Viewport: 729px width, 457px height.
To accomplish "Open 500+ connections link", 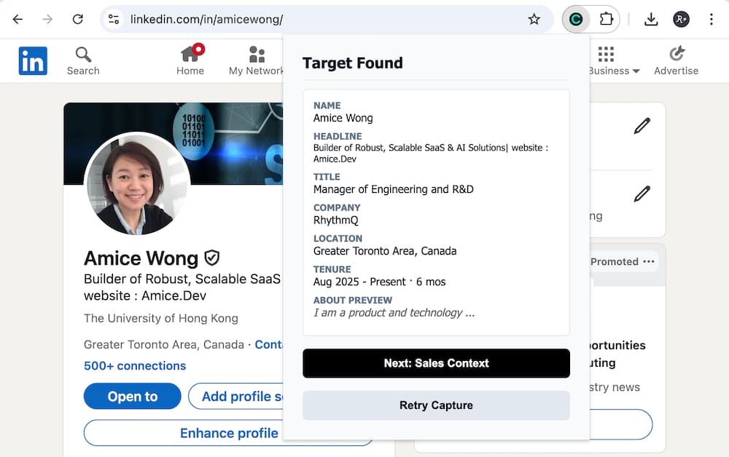I will click(135, 366).
